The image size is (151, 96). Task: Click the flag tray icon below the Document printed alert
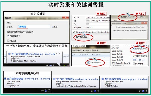49,90
